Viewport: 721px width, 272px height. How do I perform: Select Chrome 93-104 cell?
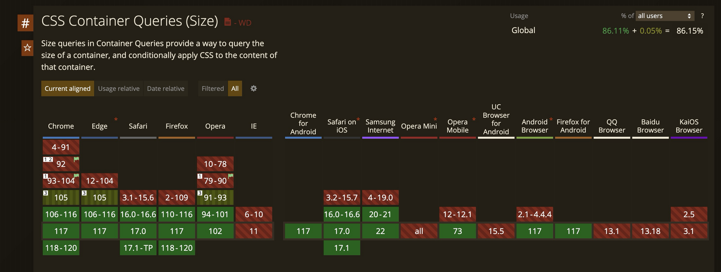(61, 181)
